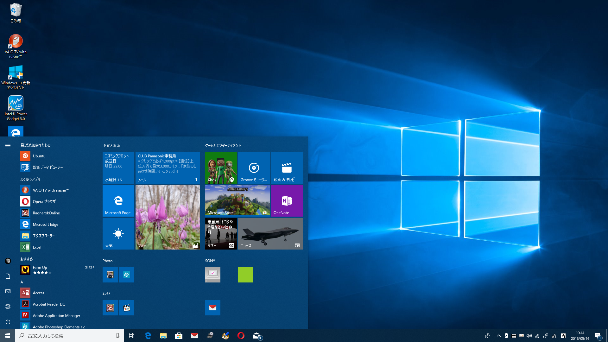This screenshot has height=342, width=608.
Task: Open Pictures from the Start sidebar
Action: point(8,291)
